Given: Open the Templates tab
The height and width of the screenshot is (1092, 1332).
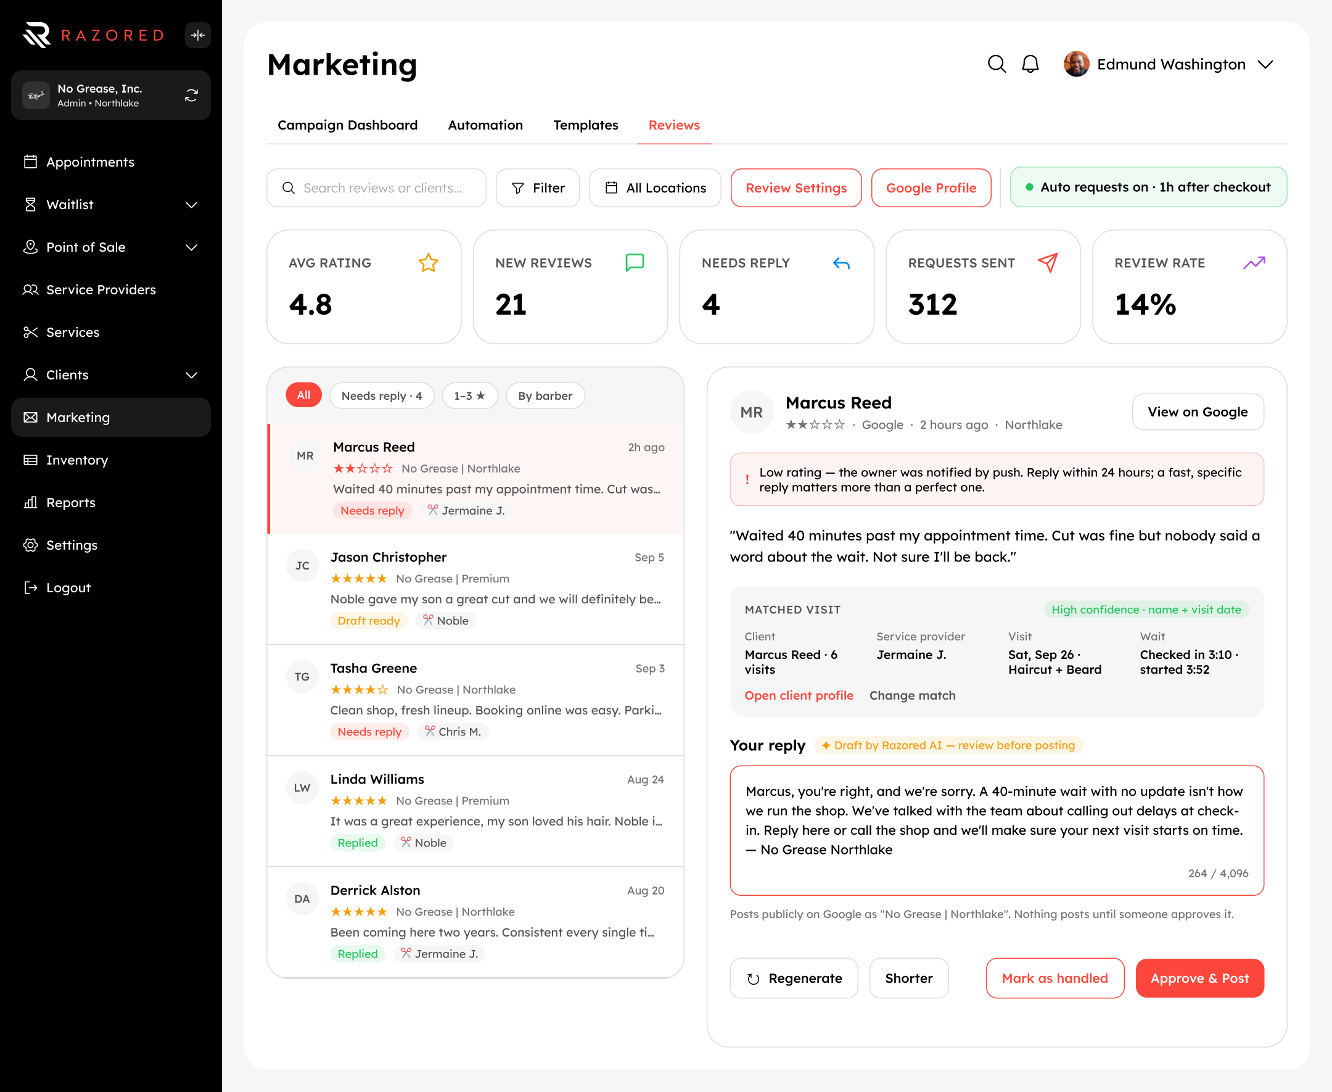Looking at the screenshot, I should click(586, 125).
